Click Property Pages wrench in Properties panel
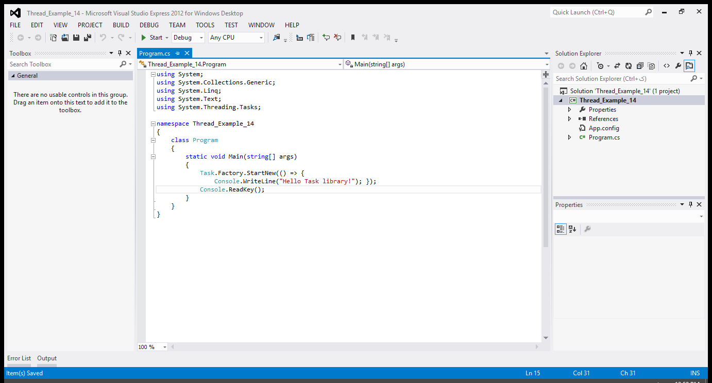The width and height of the screenshot is (712, 383). 587,229
